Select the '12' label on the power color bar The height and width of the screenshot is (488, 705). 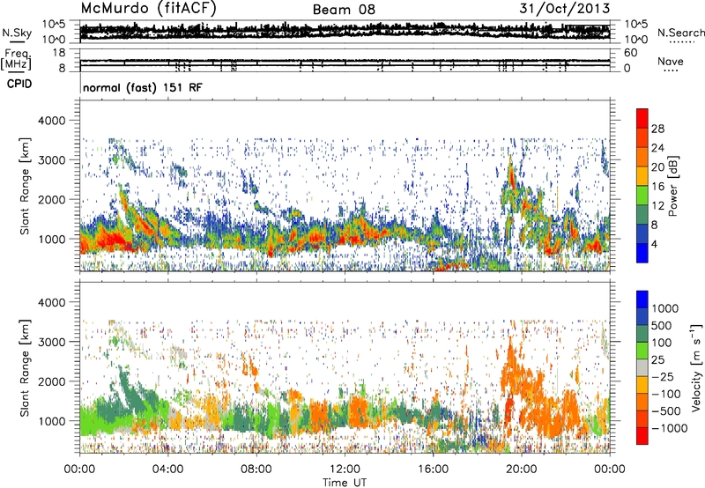[x=657, y=206]
